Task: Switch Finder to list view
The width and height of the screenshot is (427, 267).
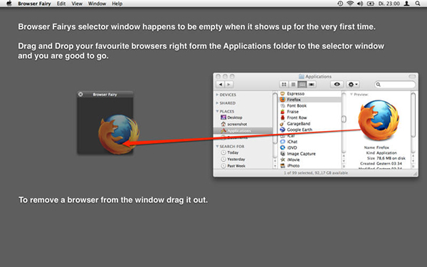Action: click(293, 85)
